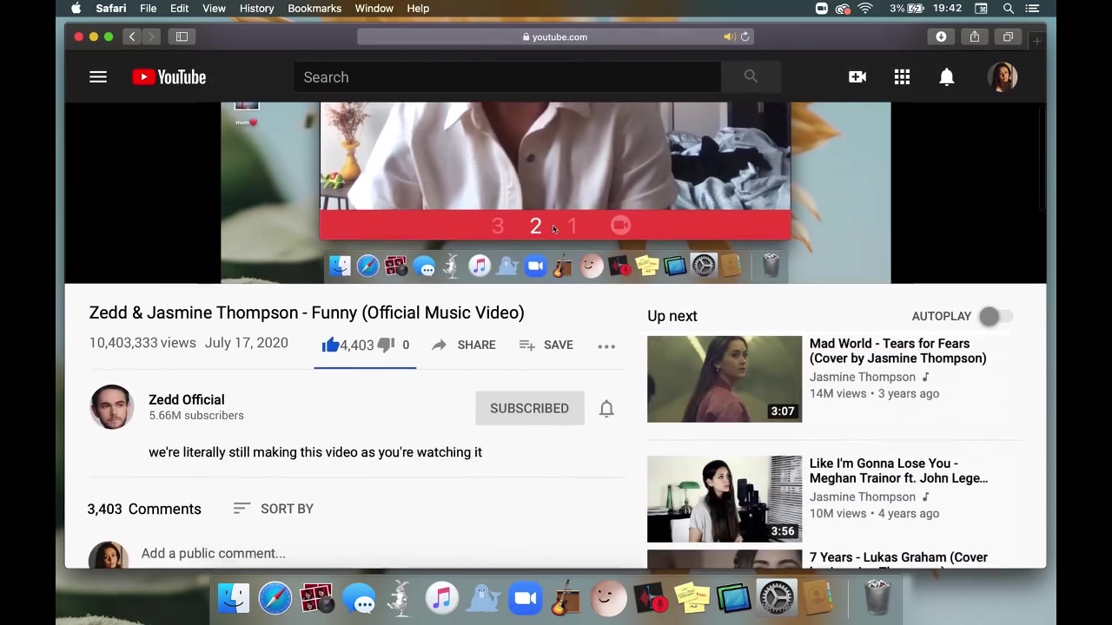Open the notifications bell in header
Image resolution: width=1112 pixels, height=625 pixels.
pyautogui.click(x=947, y=77)
